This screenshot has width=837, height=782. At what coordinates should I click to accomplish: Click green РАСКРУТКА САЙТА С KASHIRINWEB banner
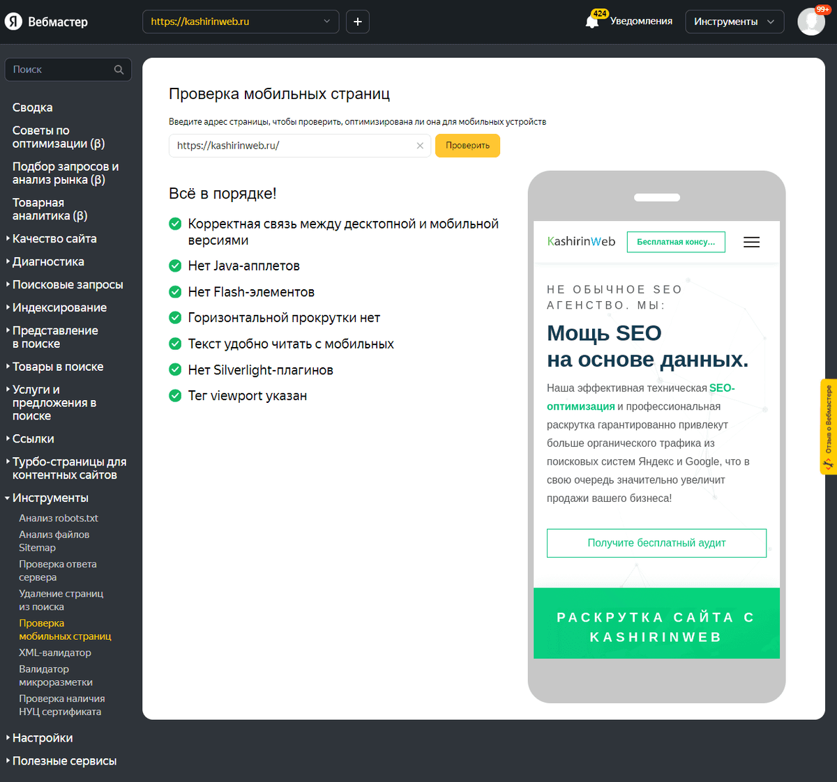click(656, 623)
